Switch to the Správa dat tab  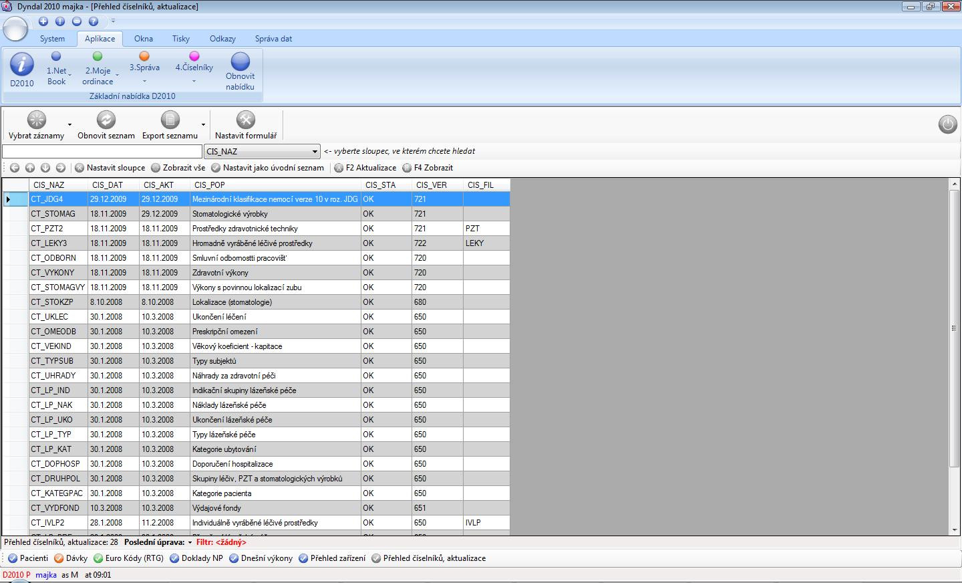(x=273, y=39)
